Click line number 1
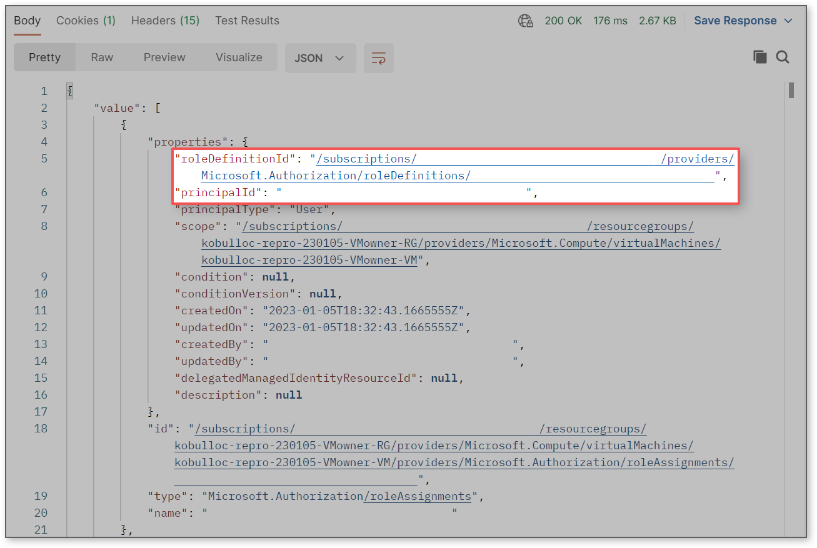817x548 pixels. click(x=44, y=91)
